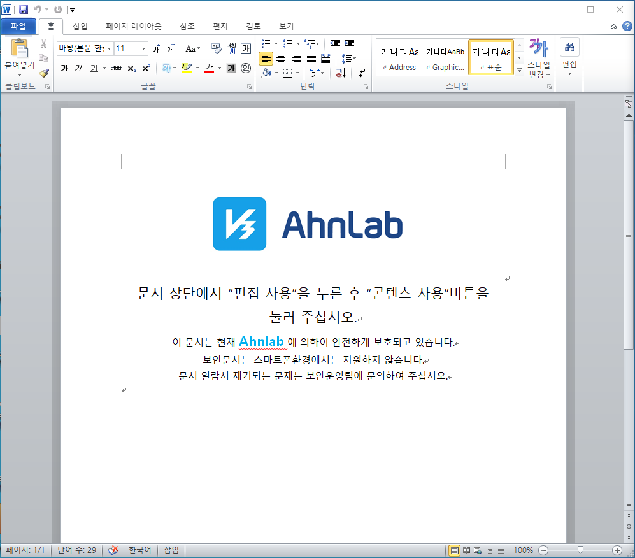Open the font name dropdown

pyautogui.click(x=109, y=48)
